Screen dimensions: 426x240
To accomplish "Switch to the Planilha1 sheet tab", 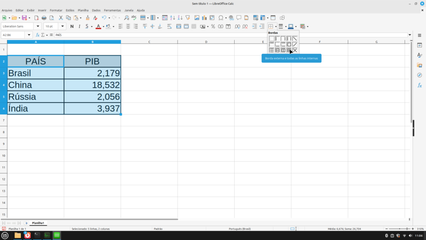I will point(38,223).
